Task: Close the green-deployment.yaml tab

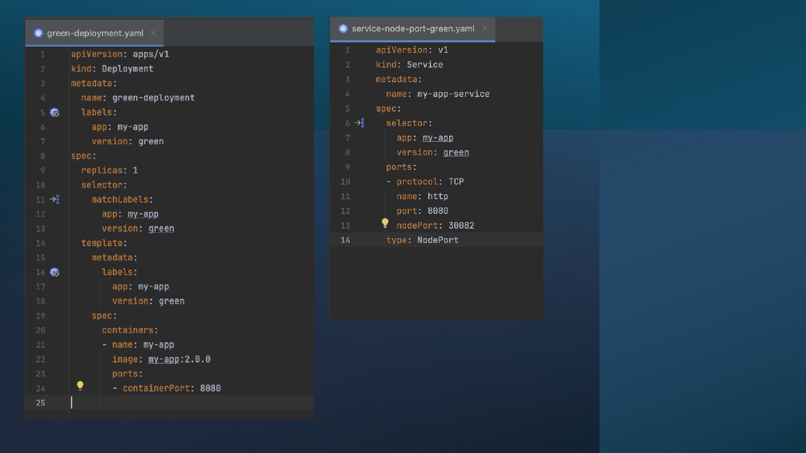Action: (x=153, y=33)
